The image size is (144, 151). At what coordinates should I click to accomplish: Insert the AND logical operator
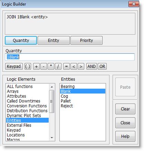[92, 66]
